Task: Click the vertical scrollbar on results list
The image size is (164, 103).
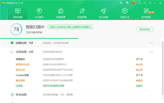Action: 163,68
